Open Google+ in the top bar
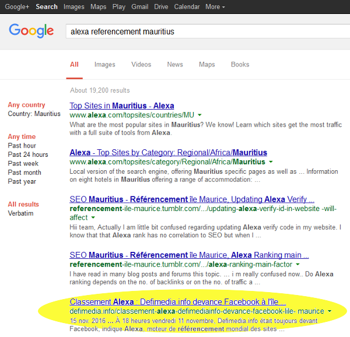The image size is (350, 337). tap(17, 6)
